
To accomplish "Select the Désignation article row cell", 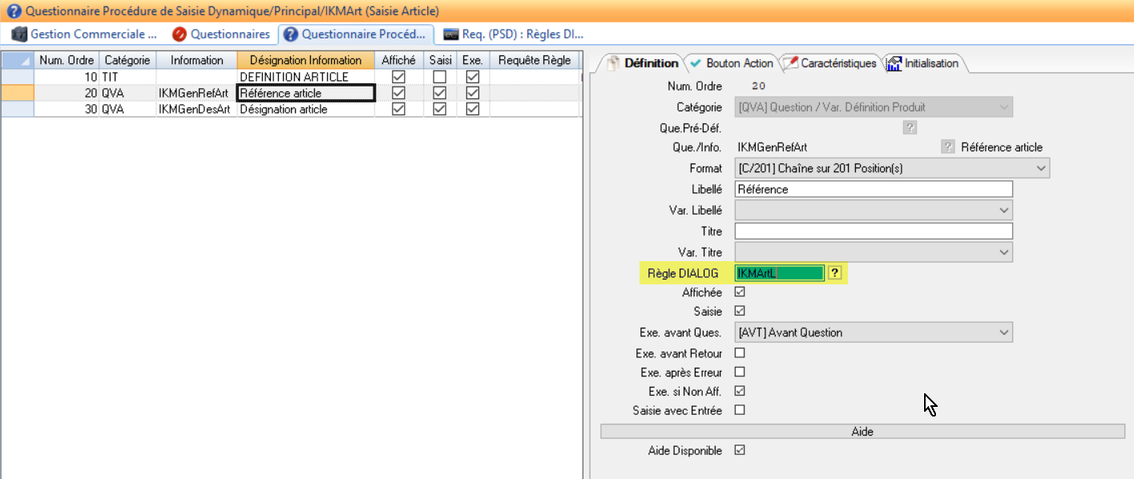I will (x=305, y=110).
